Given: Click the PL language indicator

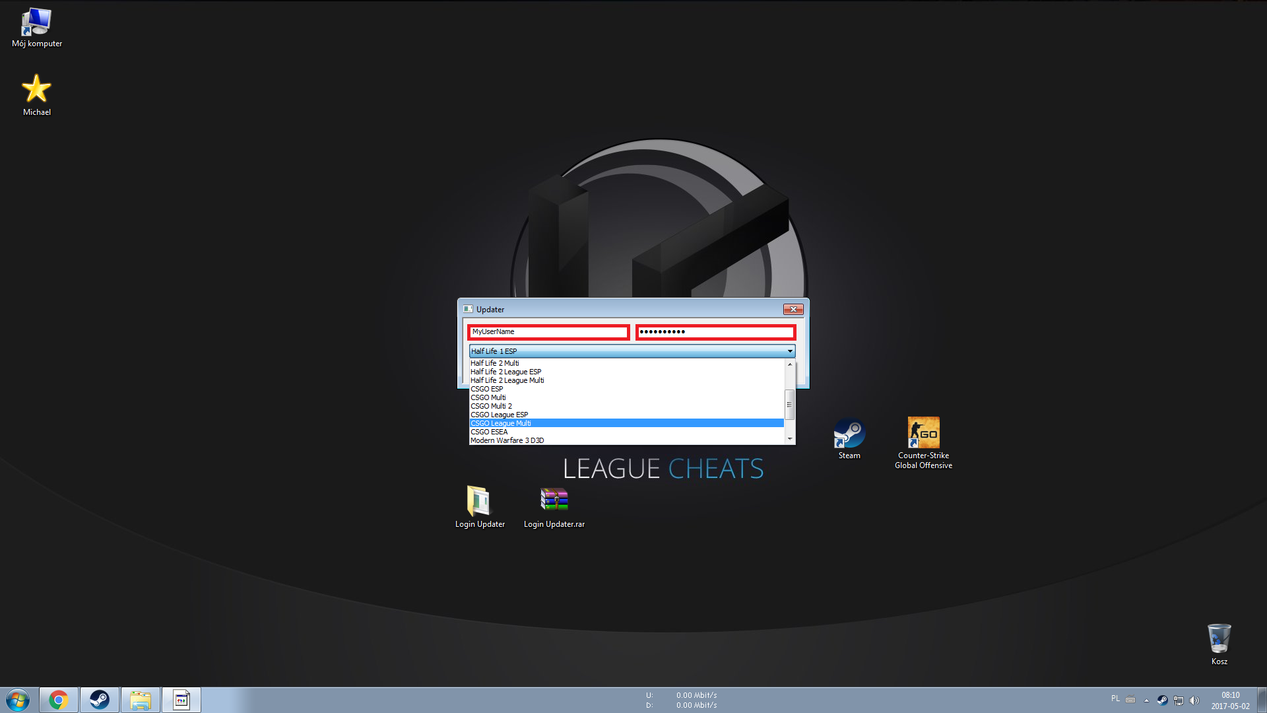Looking at the screenshot, I should [x=1115, y=698].
